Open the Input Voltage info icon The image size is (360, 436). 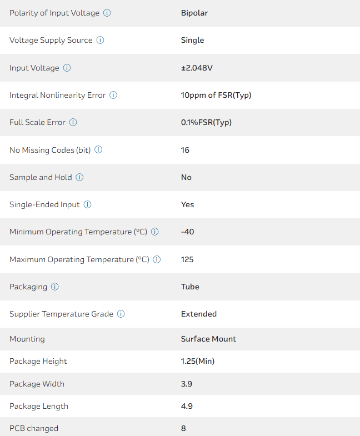click(x=67, y=68)
